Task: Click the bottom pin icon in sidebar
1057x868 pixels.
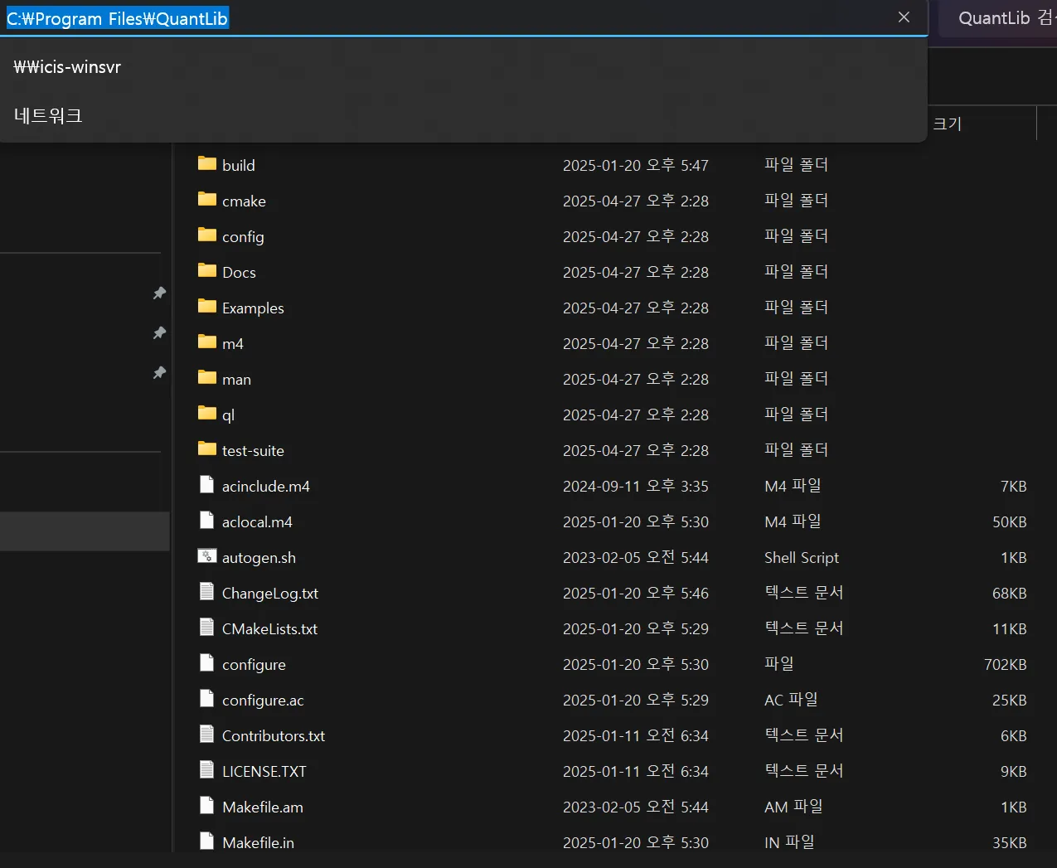Action: point(159,373)
